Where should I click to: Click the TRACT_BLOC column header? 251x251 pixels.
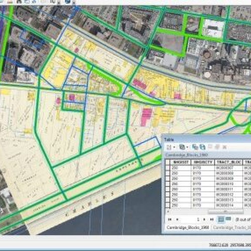tap(228, 162)
